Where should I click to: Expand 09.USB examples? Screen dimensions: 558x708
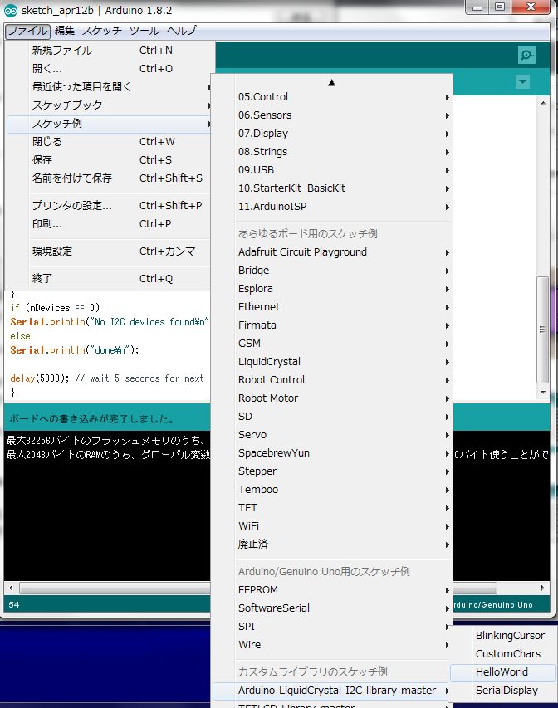pos(332,170)
